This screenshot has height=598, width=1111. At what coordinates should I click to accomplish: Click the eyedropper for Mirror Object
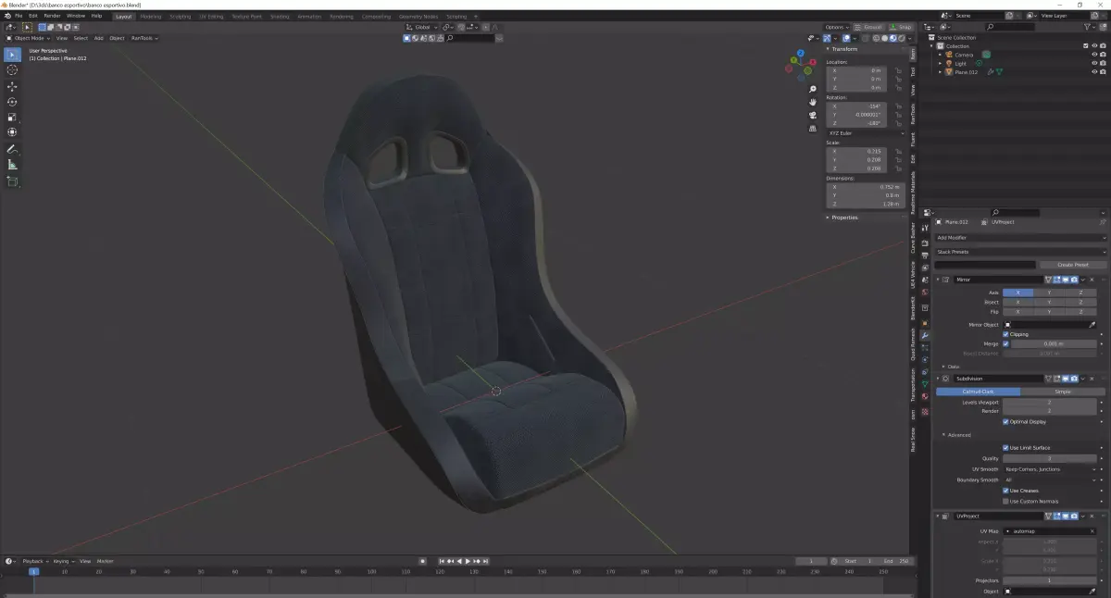[1092, 325]
